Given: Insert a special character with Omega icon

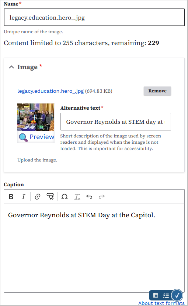Looking at the screenshot, I should click(65, 197).
